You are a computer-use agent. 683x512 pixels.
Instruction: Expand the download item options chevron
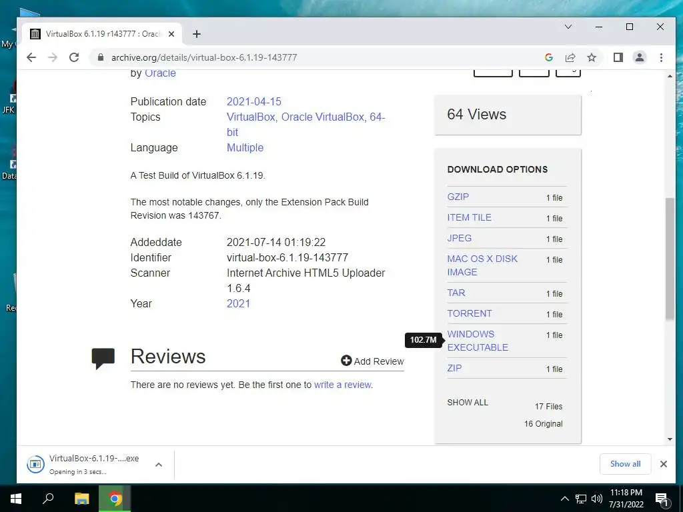click(159, 465)
